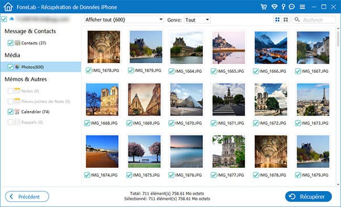
Task: Open the Mont Saint-Michel thumbnail IMG_1665
Action: (228, 48)
